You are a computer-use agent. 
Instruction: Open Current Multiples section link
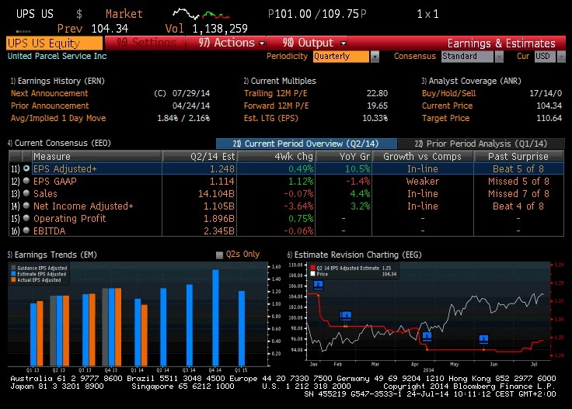coord(280,81)
